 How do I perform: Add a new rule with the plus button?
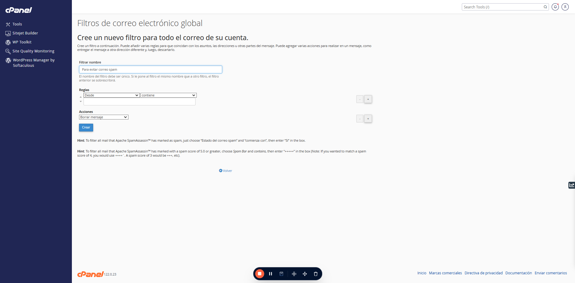tap(368, 99)
